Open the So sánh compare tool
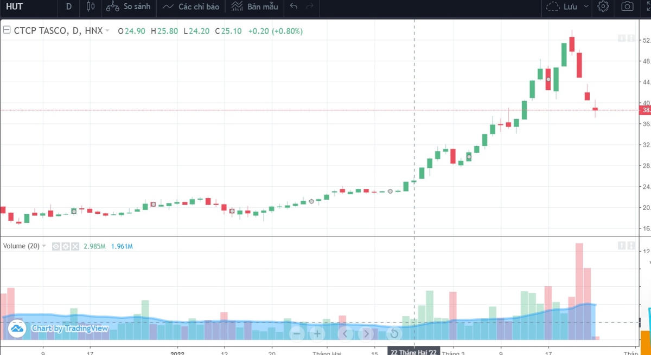The width and height of the screenshot is (651, 355). tap(128, 7)
